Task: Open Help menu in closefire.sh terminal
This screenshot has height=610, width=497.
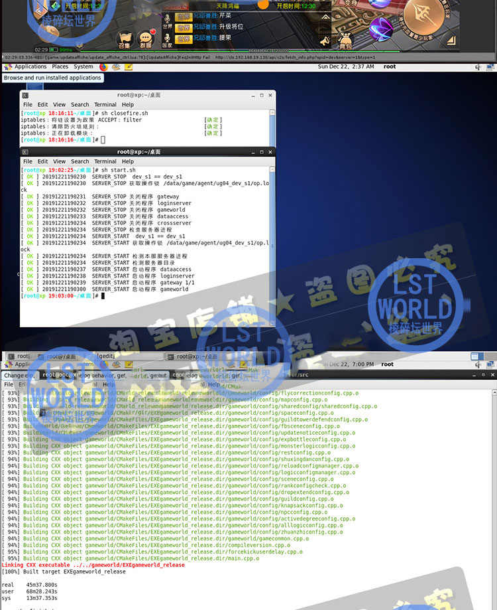Action: 128,105
